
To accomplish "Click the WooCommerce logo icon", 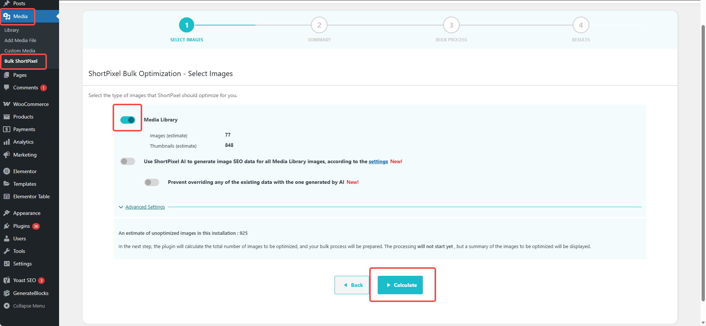I will 7,104.
